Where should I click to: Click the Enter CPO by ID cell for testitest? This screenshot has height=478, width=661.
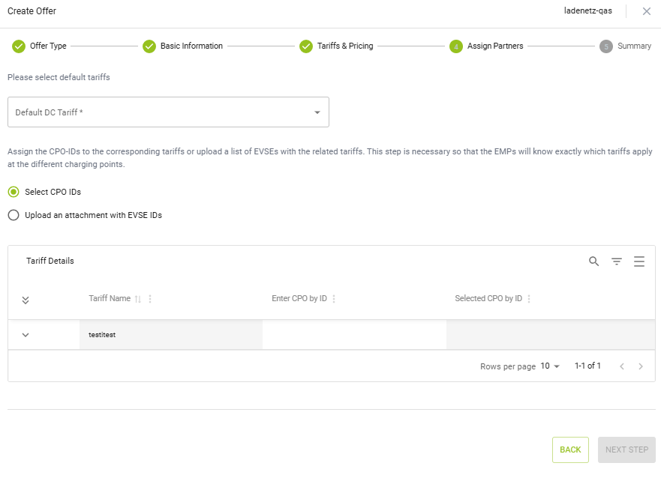[354, 335]
